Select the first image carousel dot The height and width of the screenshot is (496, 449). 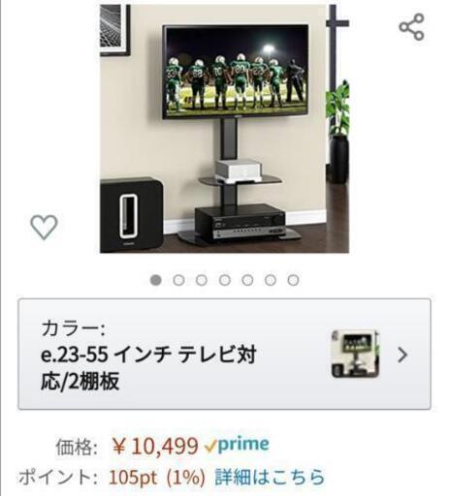coord(156,280)
